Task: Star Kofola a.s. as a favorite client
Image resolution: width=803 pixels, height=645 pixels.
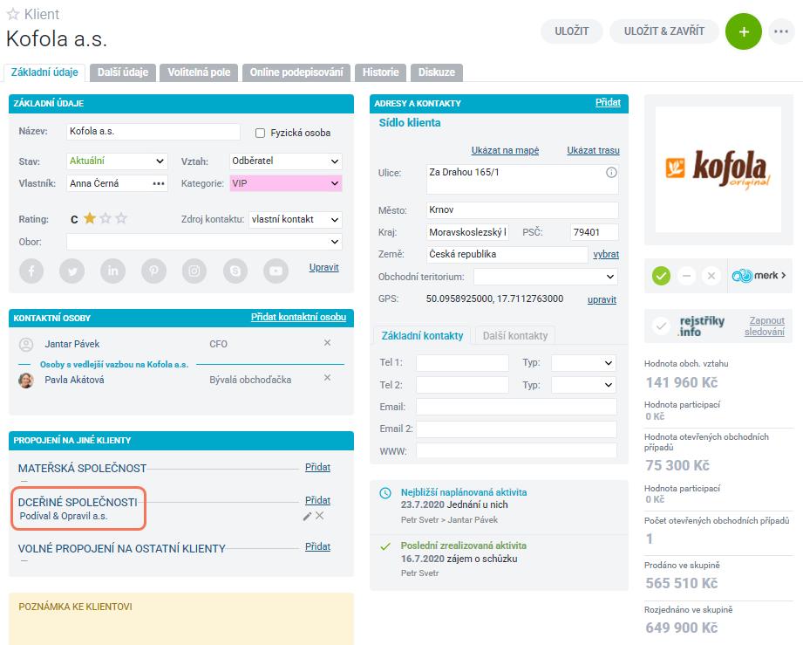Action: coord(13,14)
